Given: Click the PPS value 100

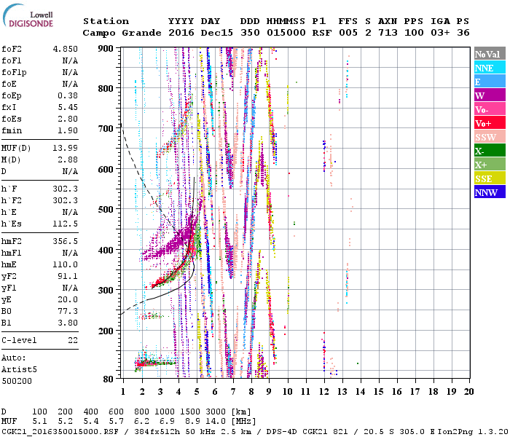Looking at the screenshot, I should (x=414, y=33).
